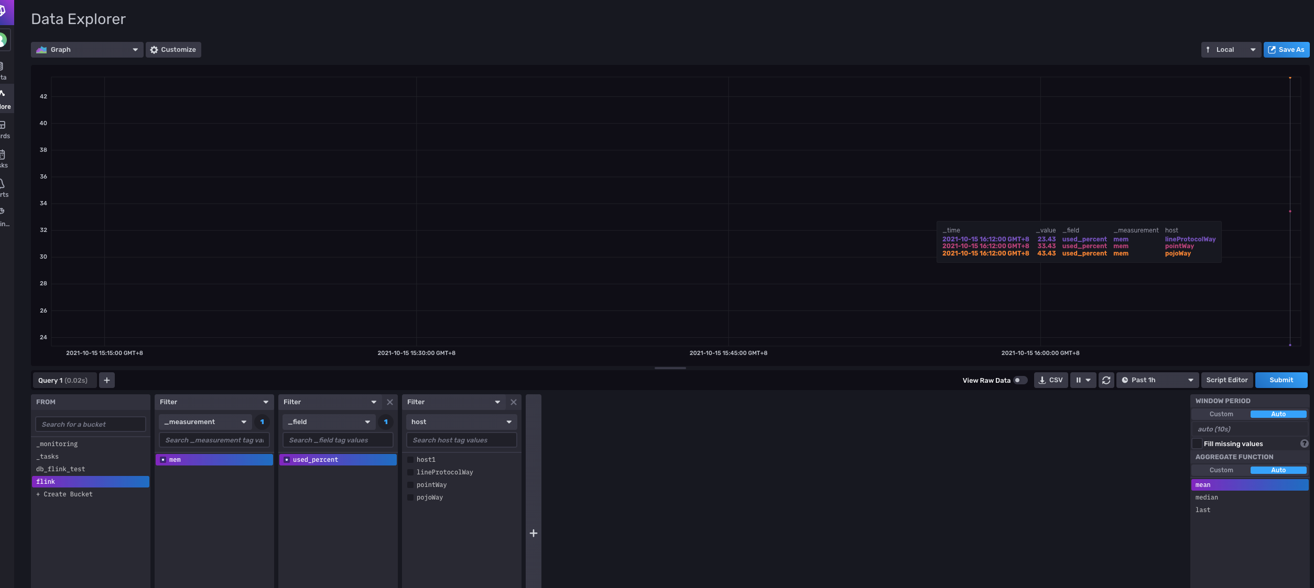Click the pause auto-refresh icon
The image size is (1314, 588).
pos(1079,380)
